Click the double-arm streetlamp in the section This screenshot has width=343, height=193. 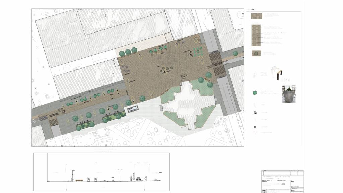pyautogui.click(x=120, y=175)
